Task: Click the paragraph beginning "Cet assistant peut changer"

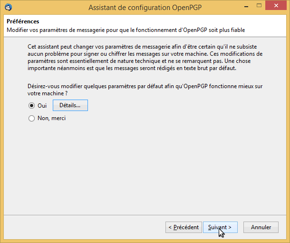Action: pos(145,58)
